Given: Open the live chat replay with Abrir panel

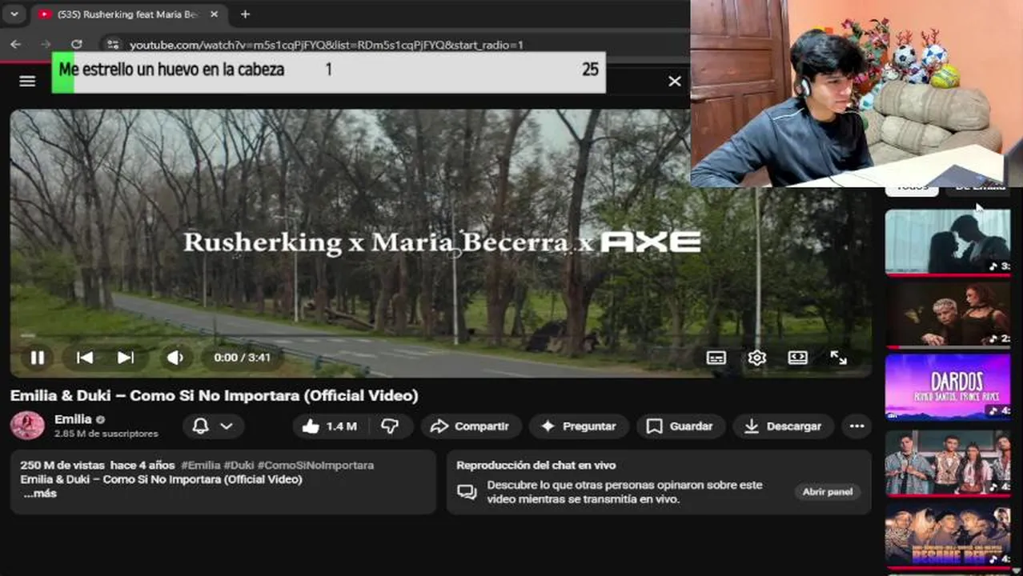Looking at the screenshot, I should pyautogui.click(x=828, y=492).
